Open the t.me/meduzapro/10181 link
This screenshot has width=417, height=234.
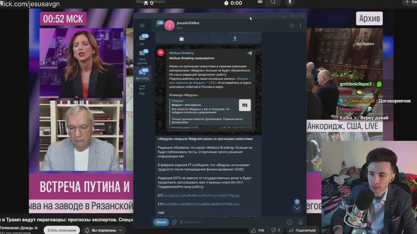[184, 127]
